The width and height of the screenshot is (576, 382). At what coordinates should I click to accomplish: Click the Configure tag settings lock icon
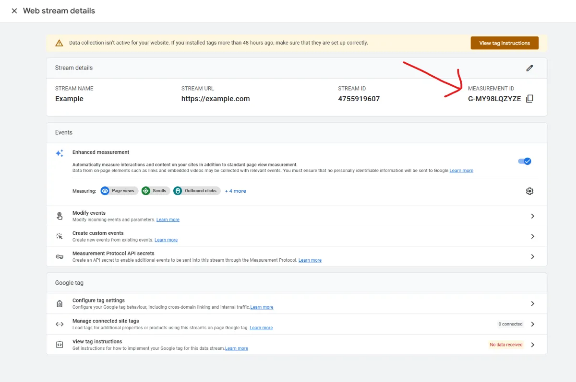click(60, 303)
